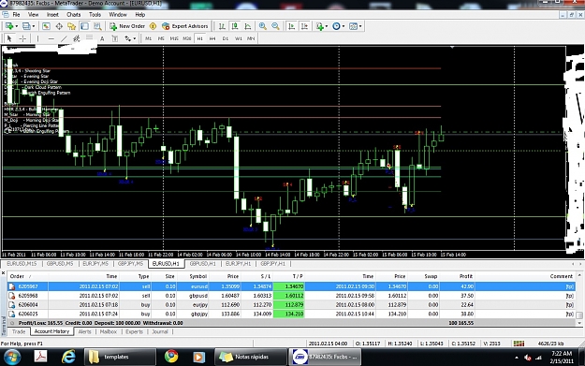The image size is (585, 366).
Task: Open Google Chrome from the taskbar
Action: tap(171, 357)
